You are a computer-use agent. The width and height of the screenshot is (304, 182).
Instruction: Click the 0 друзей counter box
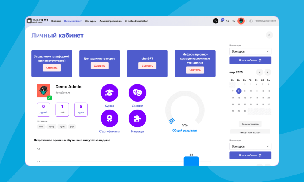click(x=43, y=110)
